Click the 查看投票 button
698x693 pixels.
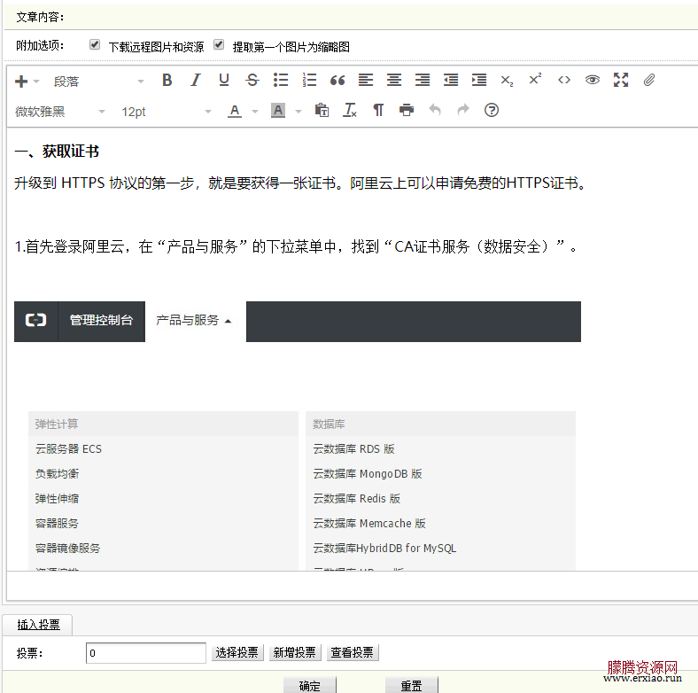(353, 653)
